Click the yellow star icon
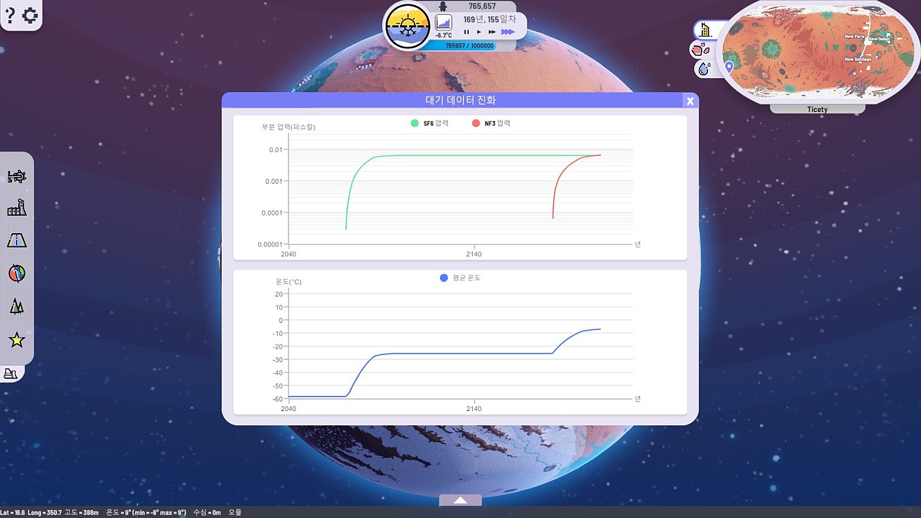Screen dimensions: 921x518 point(17,340)
